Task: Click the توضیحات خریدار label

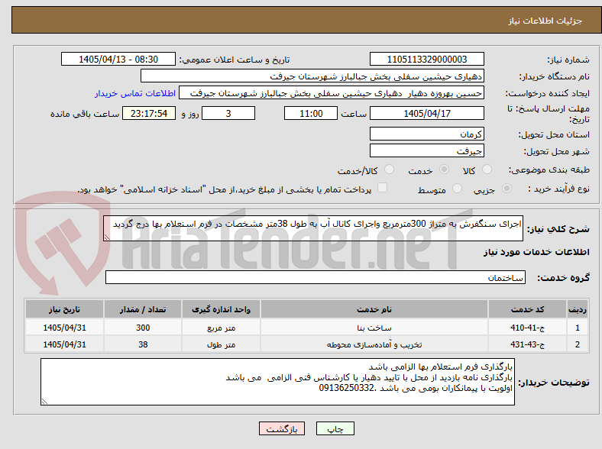Action: pyautogui.click(x=554, y=383)
